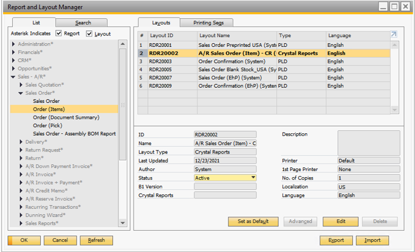This screenshot has height=252, width=415.
Task: Expand the Return Request node
Action: (21, 150)
